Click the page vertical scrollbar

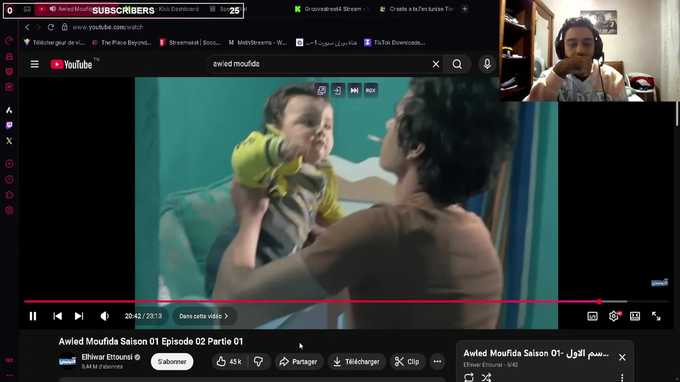point(677,112)
